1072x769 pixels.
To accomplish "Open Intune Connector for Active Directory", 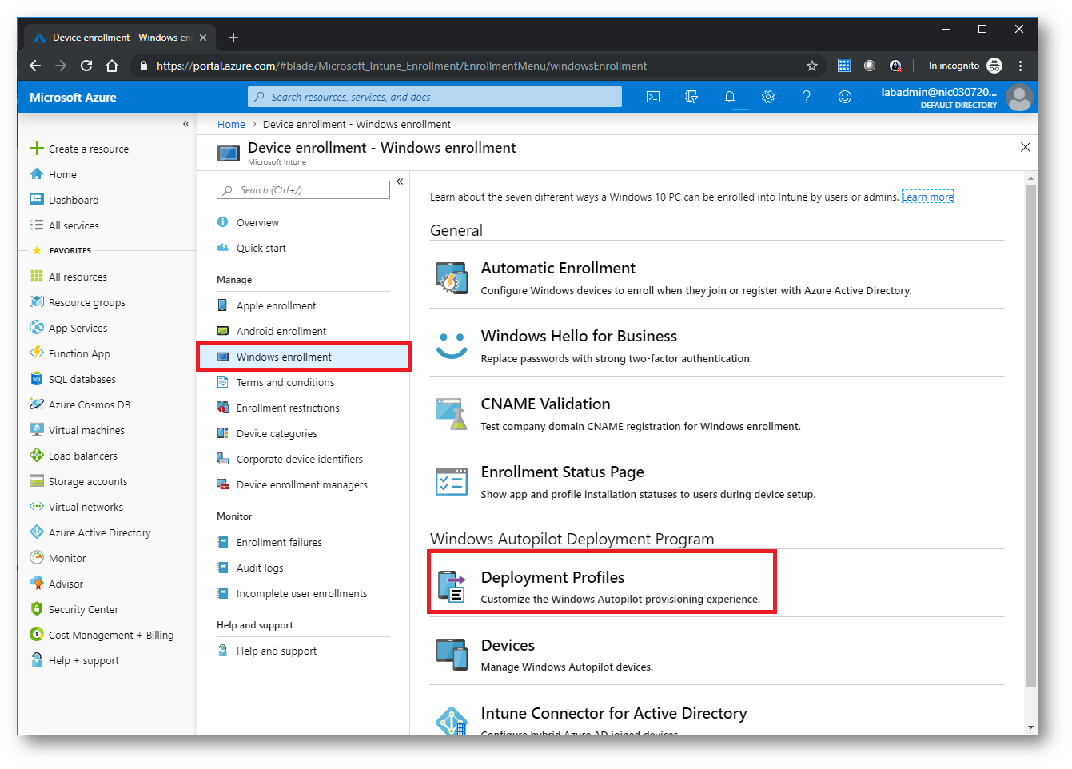I will click(x=717, y=715).
